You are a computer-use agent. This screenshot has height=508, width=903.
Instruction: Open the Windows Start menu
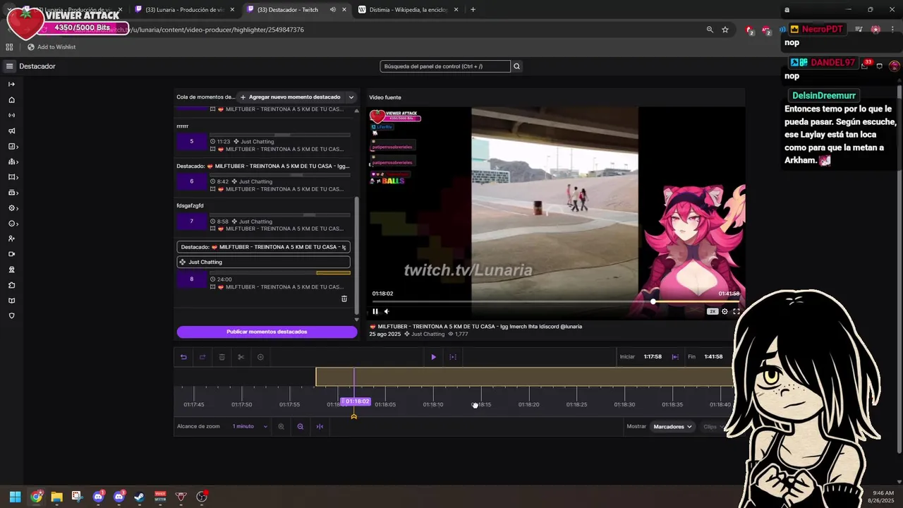point(15,497)
